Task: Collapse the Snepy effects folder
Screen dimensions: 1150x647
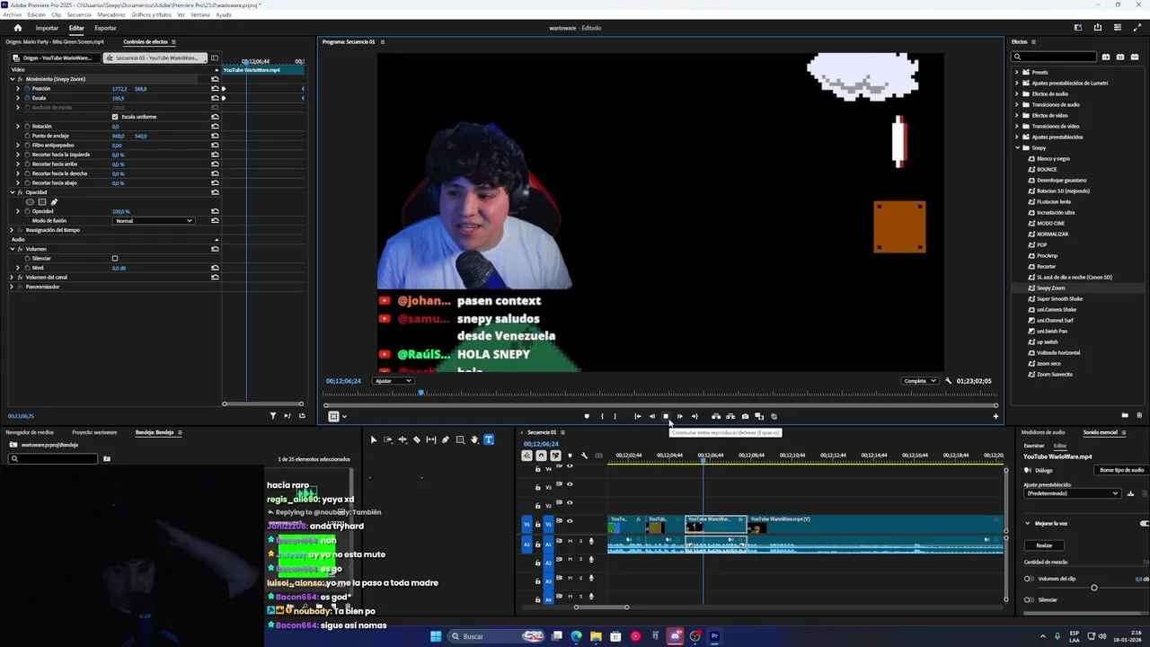Action: click(1017, 147)
